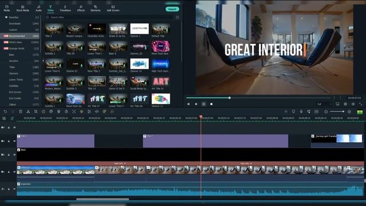Click the redo arrow icon
Image resolution: width=366 pixels, height=206 pixels.
pyautogui.click(x=13, y=112)
